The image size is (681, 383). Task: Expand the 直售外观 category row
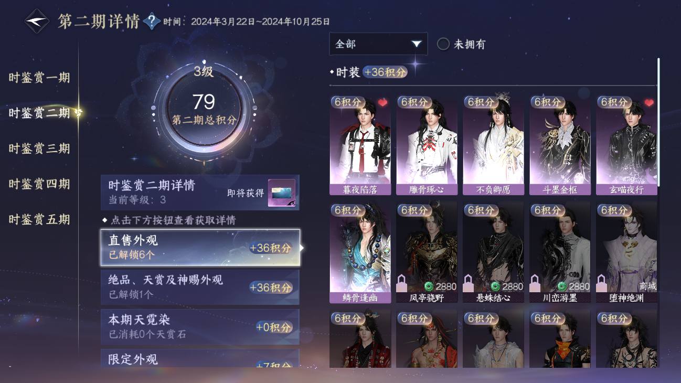point(200,247)
